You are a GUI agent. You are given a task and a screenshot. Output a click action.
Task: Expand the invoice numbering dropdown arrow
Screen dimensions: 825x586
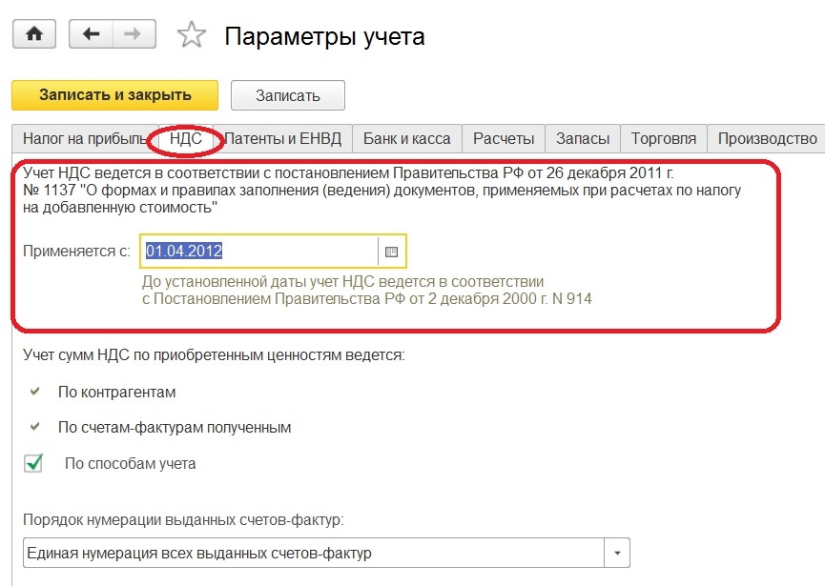617,553
